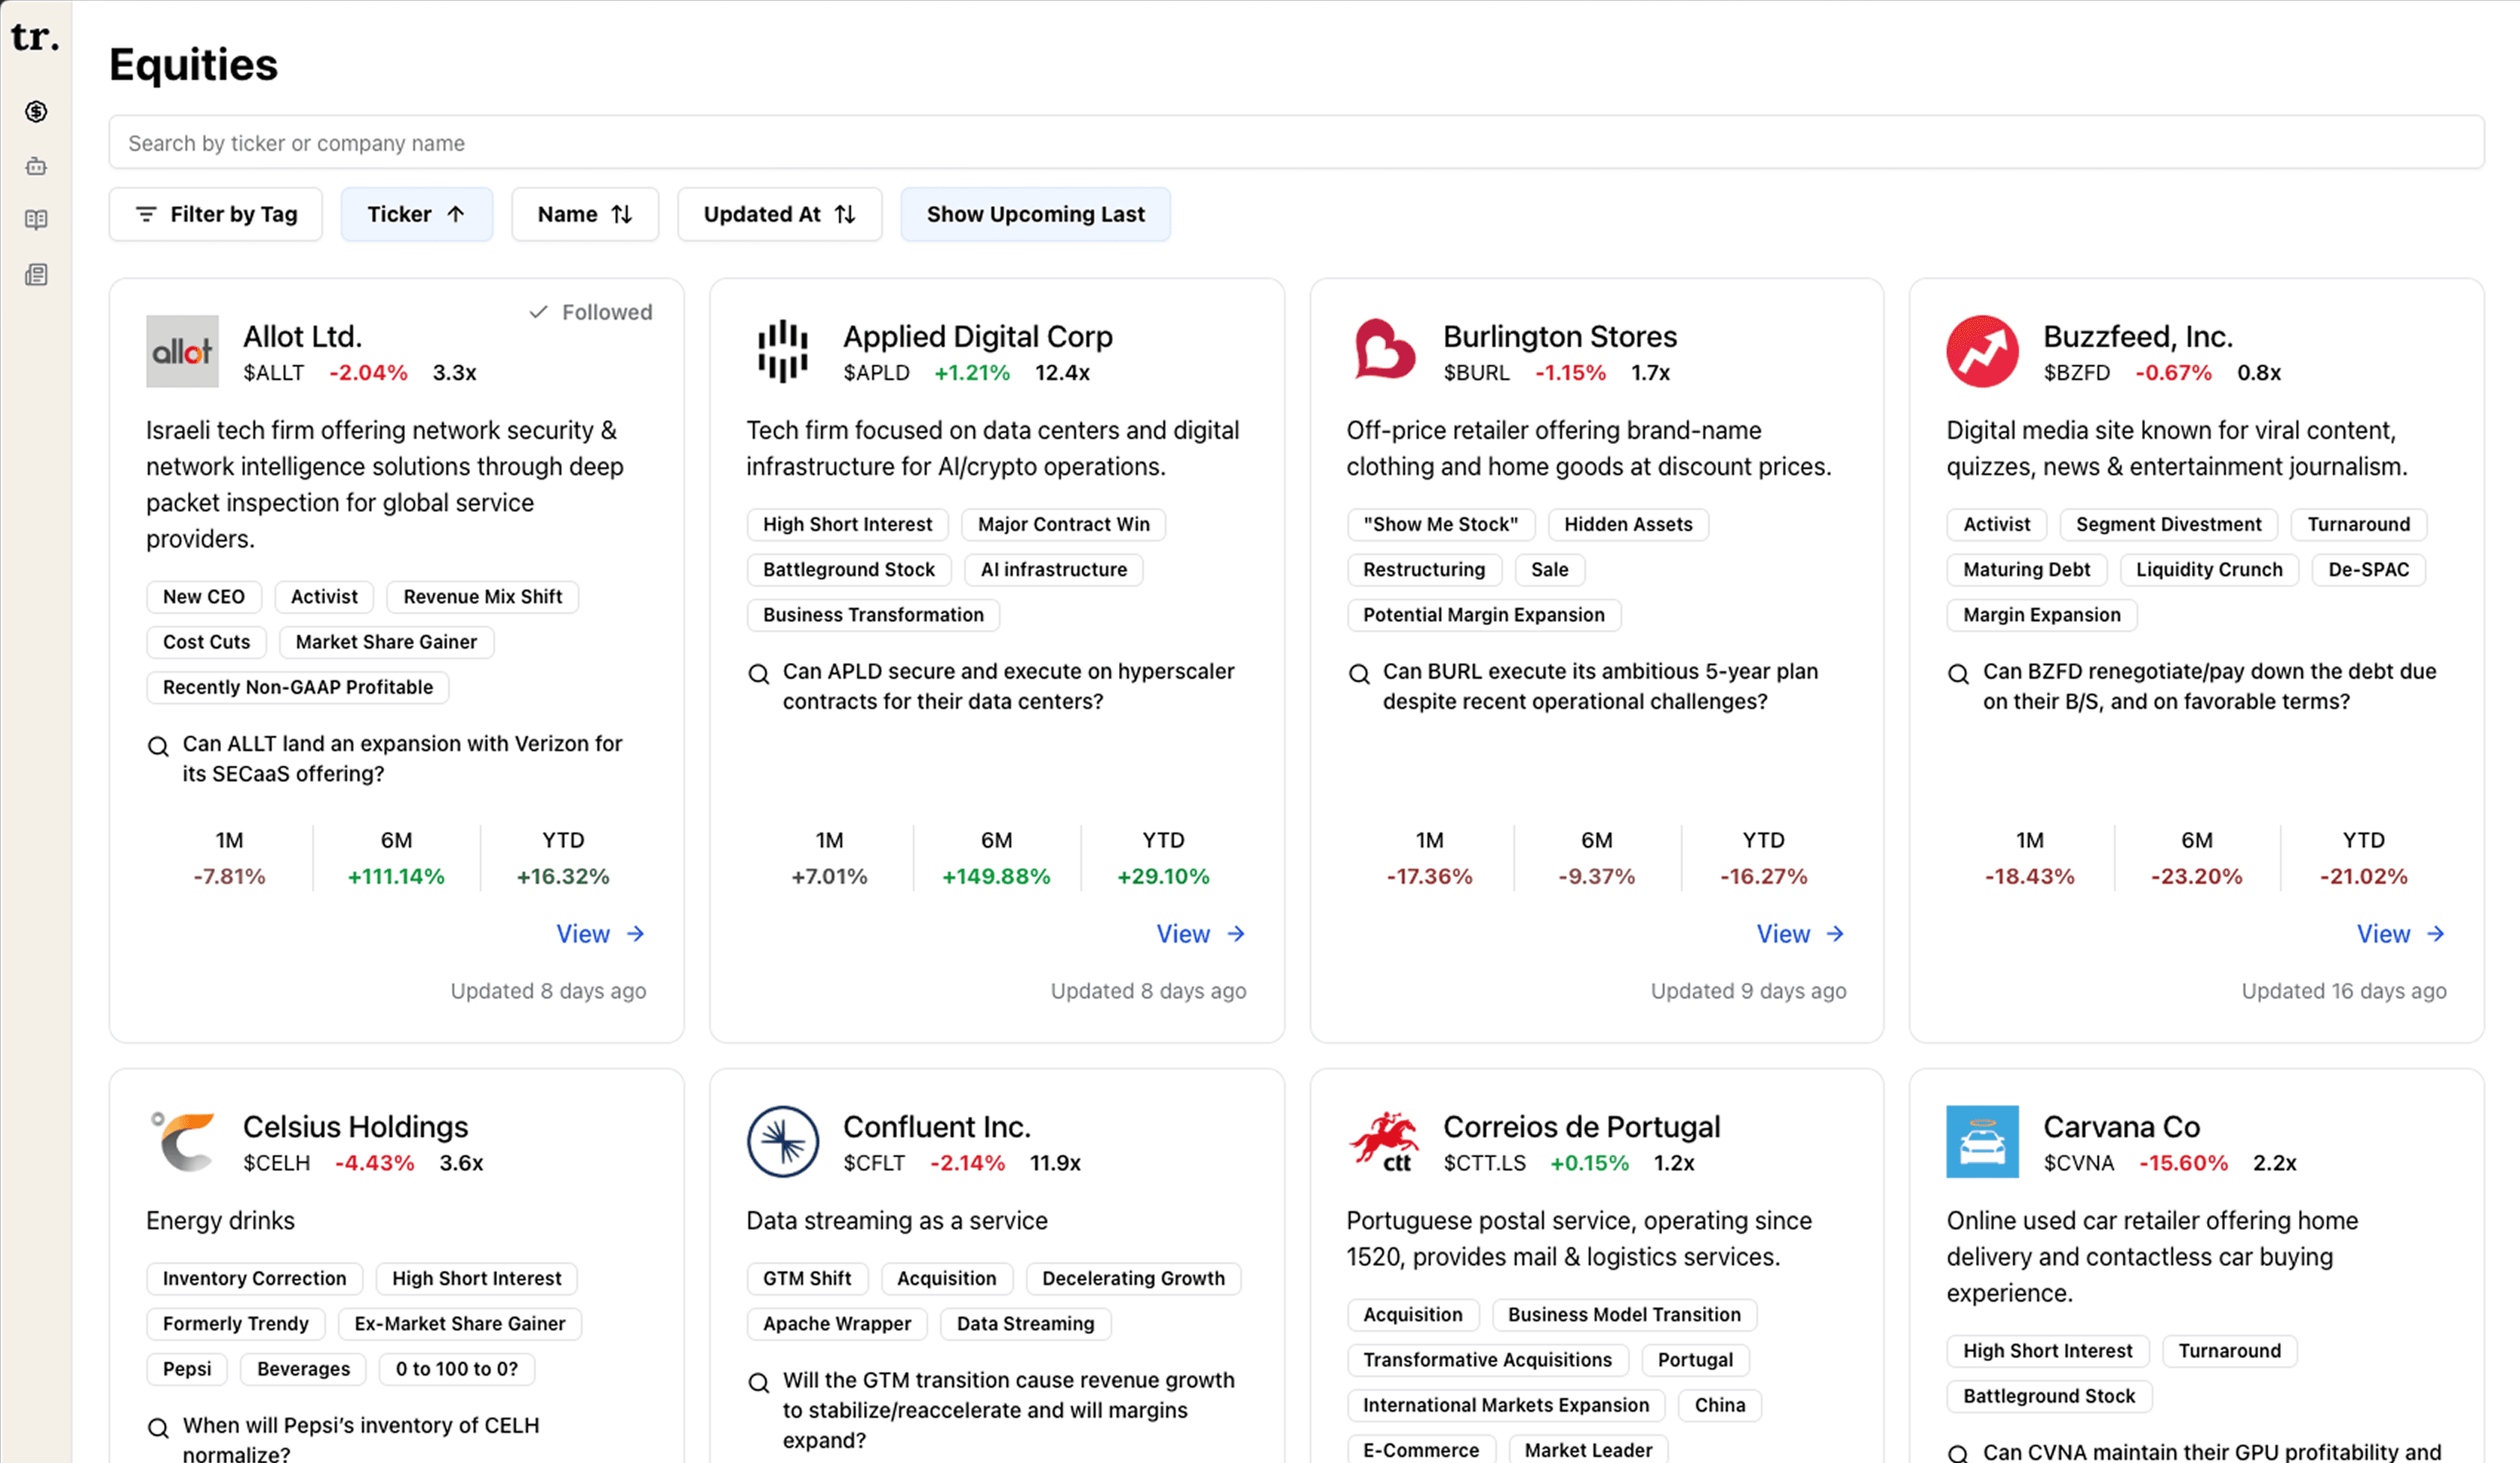Click magnifier icon beside the CELH question
This screenshot has width=2520, height=1463.
pos(158,1429)
